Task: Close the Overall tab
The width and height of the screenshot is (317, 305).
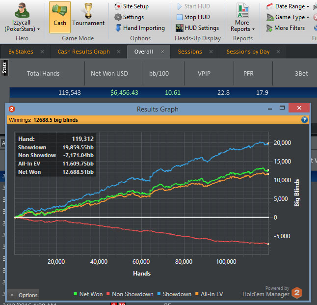Action: [x=162, y=52]
